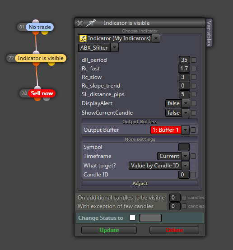Screen dimensions: 233x250
Task: Edit the Rc_fast value 1.7
Action: pos(184,69)
